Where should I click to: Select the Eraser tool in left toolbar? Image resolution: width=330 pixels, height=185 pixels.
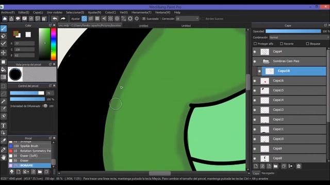pyautogui.click(x=4, y=36)
